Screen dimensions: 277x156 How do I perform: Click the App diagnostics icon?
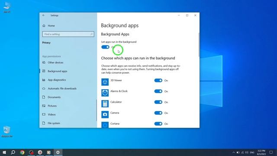44,80
